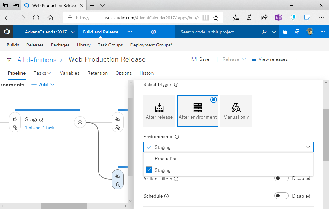
Task: Open the settings gear in the navigation bar
Action: pyautogui.click(x=153, y=32)
